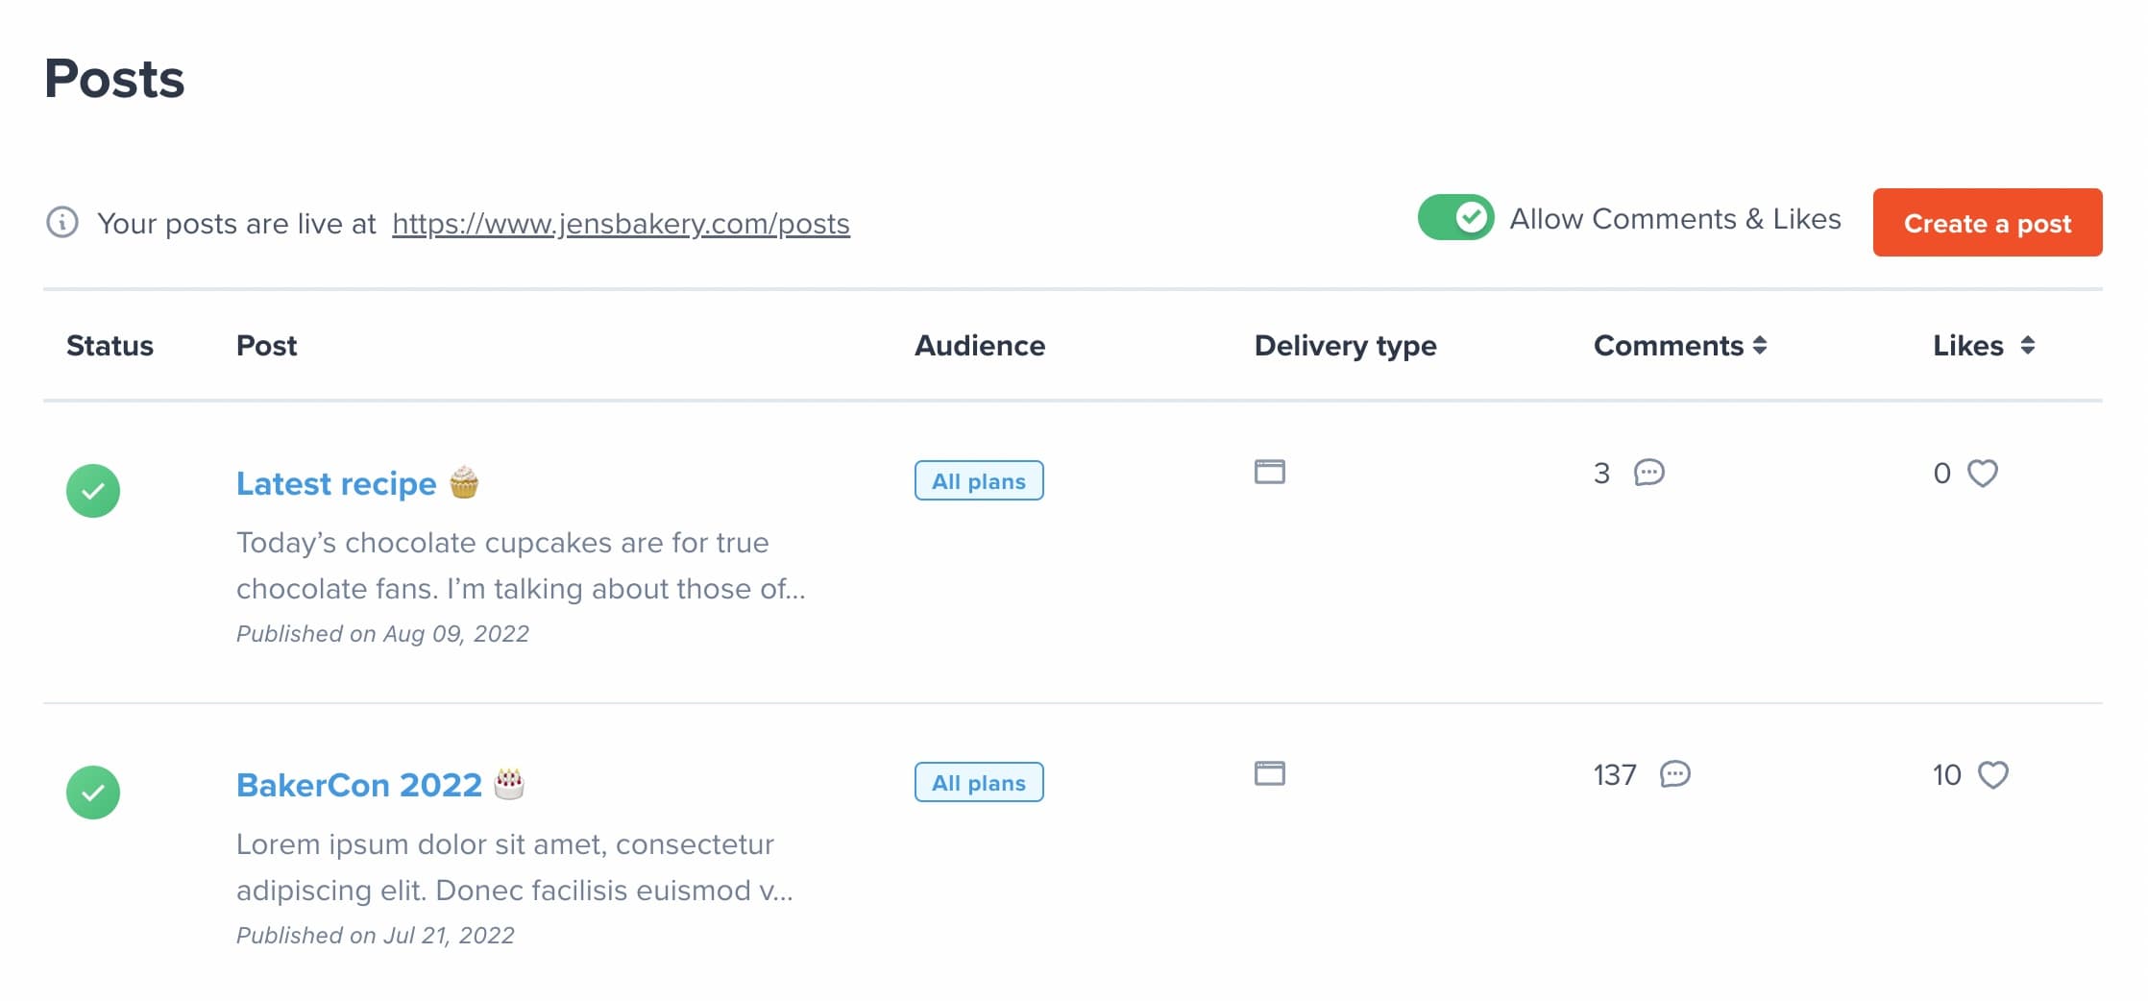The image size is (2148, 1001).
Task: Open the BakerCon 2022 post
Action: point(358,784)
